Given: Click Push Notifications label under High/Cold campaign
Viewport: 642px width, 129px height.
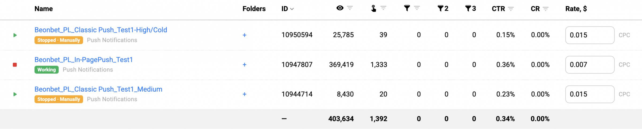Looking at the screenshot, I should coord(112,40).
